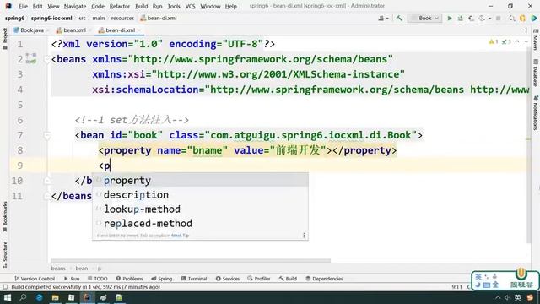Click the warning indicator in editor
This screenshot has width=540, height=304.
[x=494, y=41]
